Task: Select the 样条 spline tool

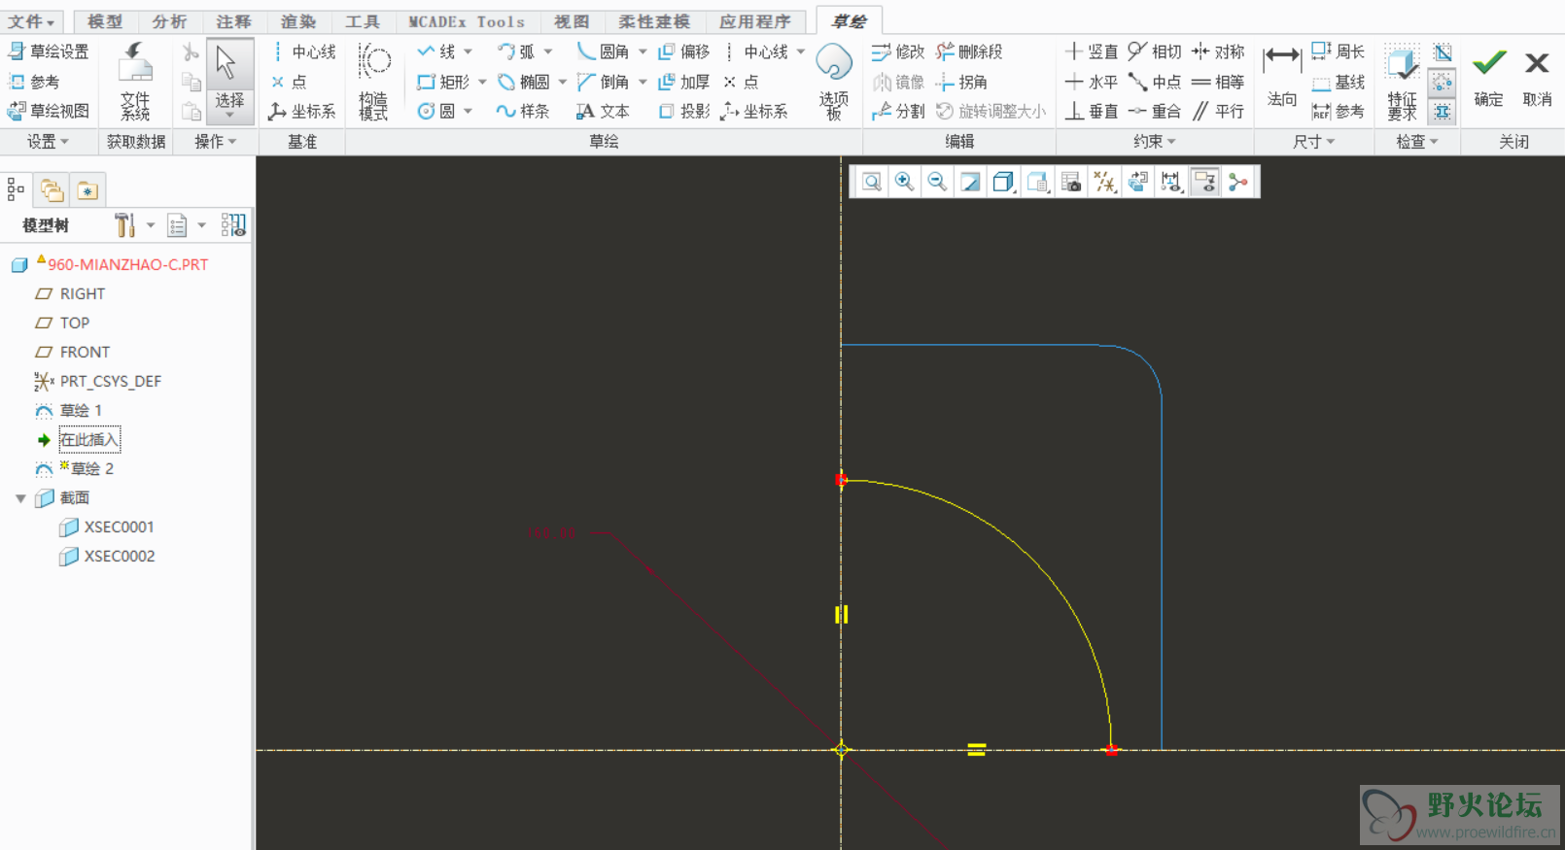Action: point(523,111)
